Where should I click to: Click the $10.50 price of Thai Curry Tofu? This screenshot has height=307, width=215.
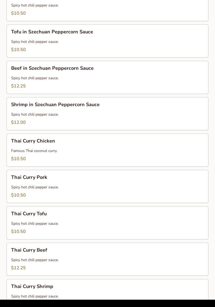point(18,232)
